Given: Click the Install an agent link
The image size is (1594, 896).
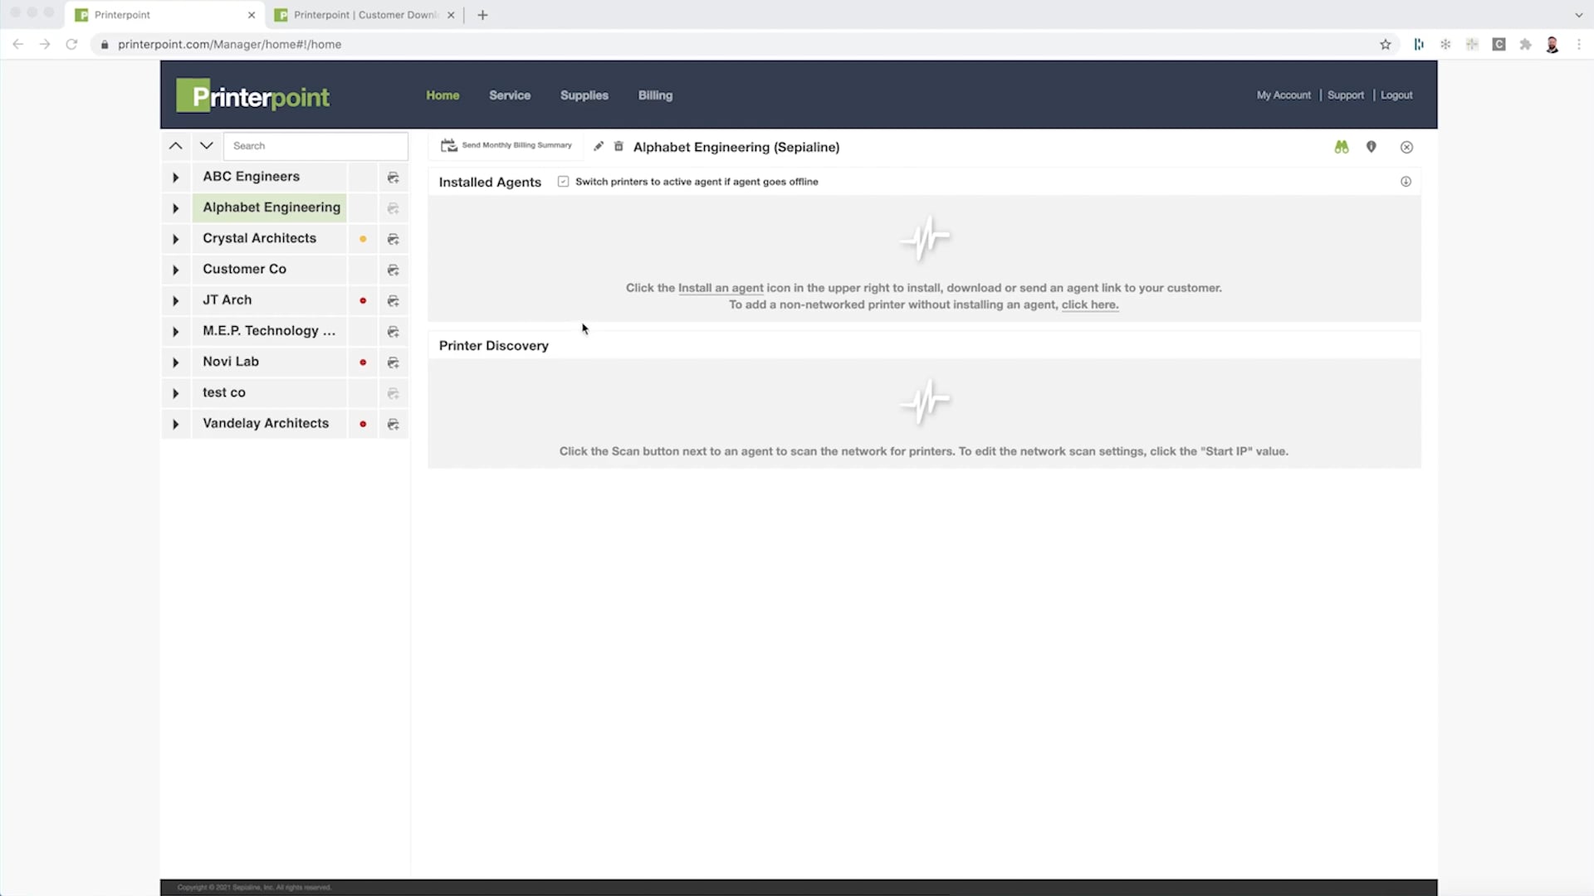Looking at the screenshot, I should click(x=721, y=288).
